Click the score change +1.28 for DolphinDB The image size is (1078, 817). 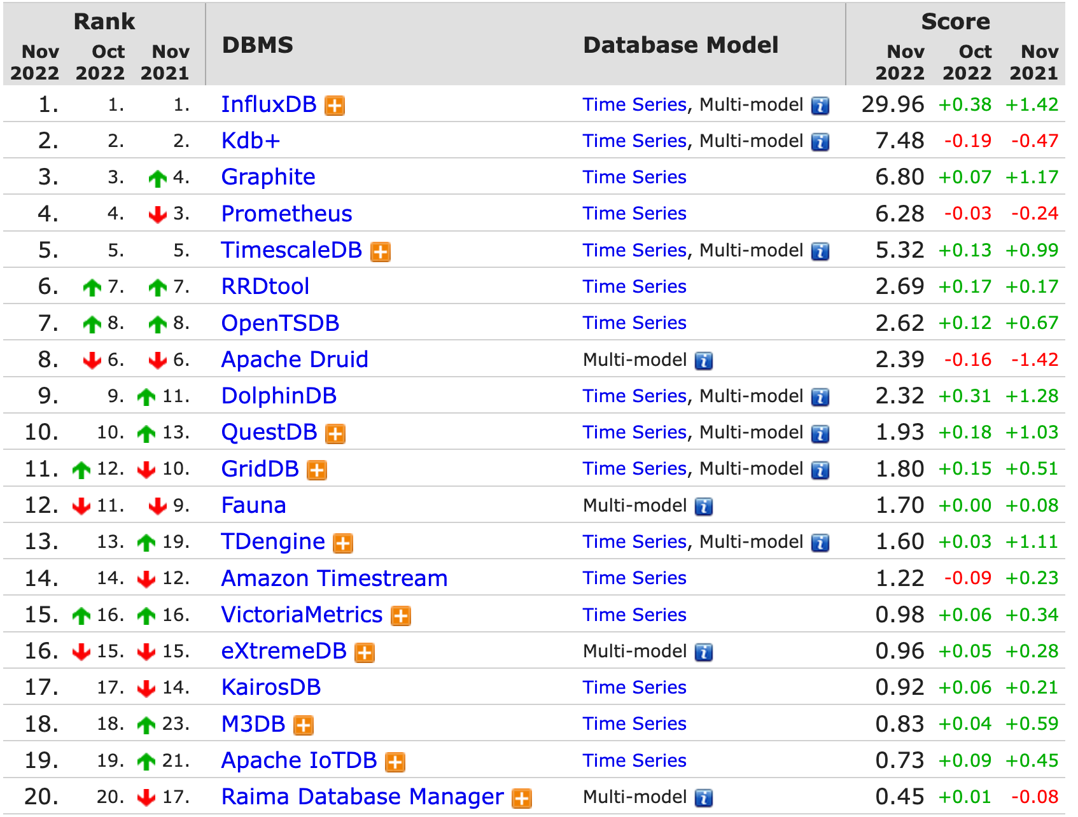click(x=1032, y=396)
